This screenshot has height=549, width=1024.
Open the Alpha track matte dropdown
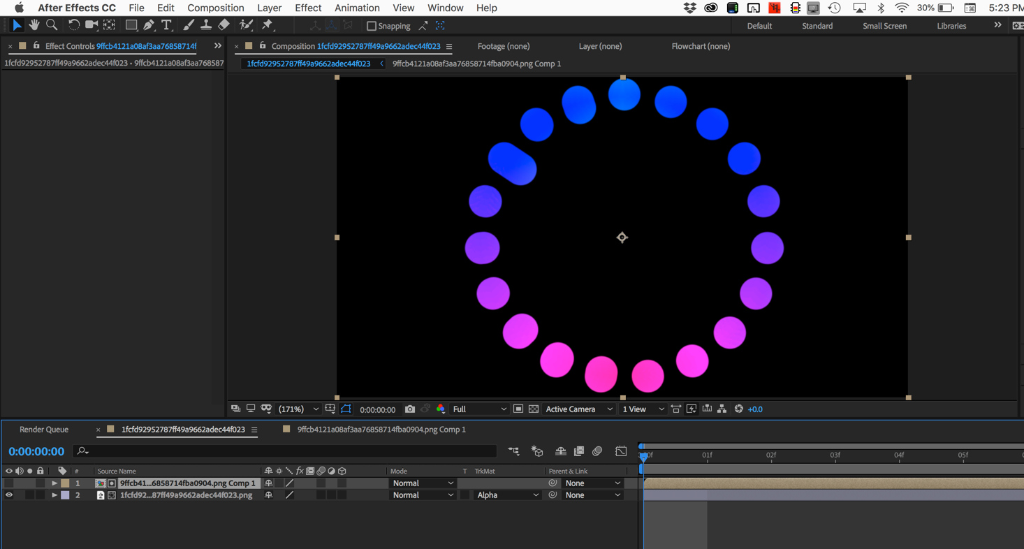[507, 495]
